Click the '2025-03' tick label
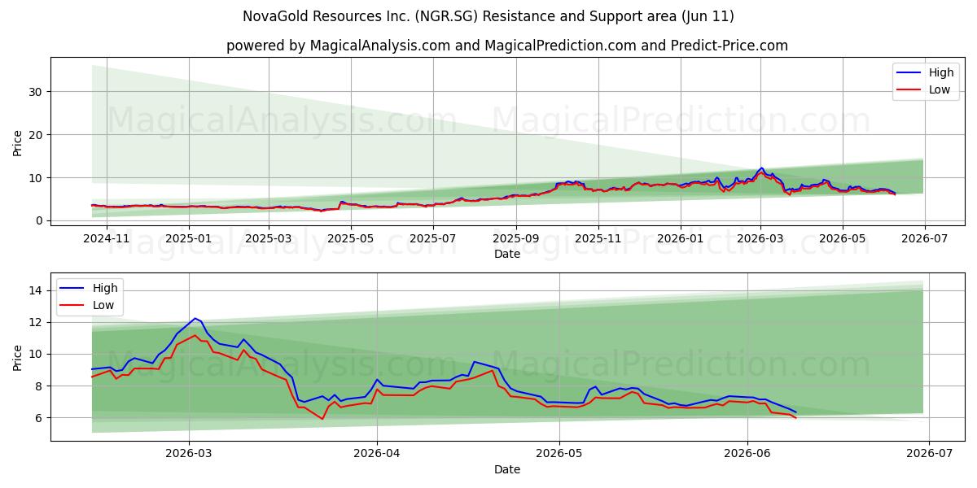The width and height of the screenshot is (977, 488). pos(268,238)
